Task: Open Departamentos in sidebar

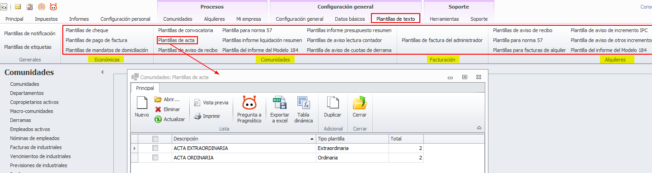Action: click(27, 93)
